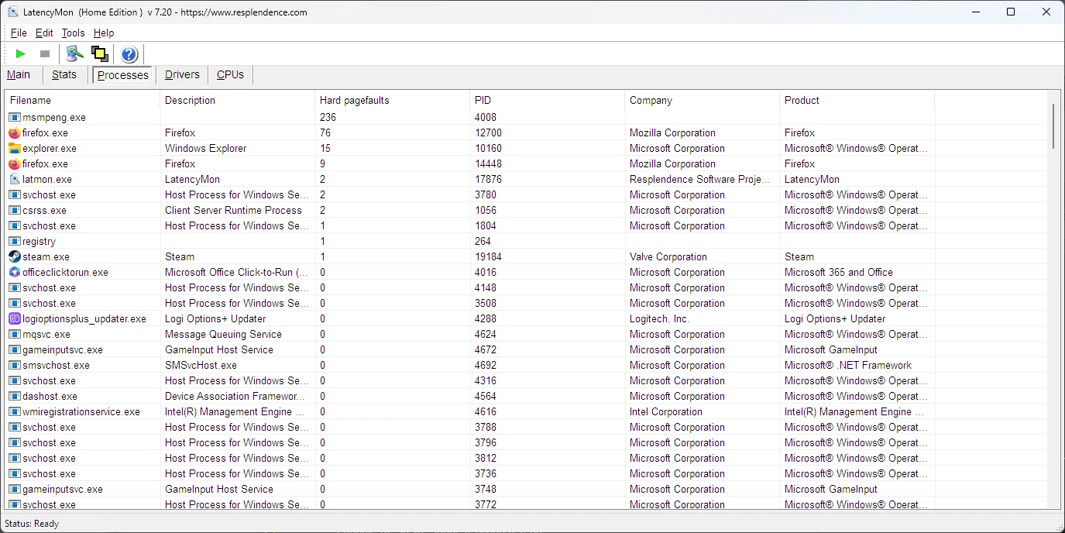Switch to the Drivers tab
The width and height of the screenshot is (1065, 533).
tap(183, 75)
